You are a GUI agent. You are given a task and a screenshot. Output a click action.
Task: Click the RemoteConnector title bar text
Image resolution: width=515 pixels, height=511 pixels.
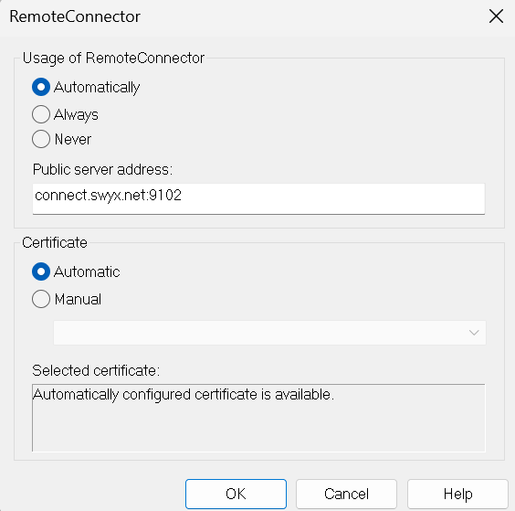point(75,16)
